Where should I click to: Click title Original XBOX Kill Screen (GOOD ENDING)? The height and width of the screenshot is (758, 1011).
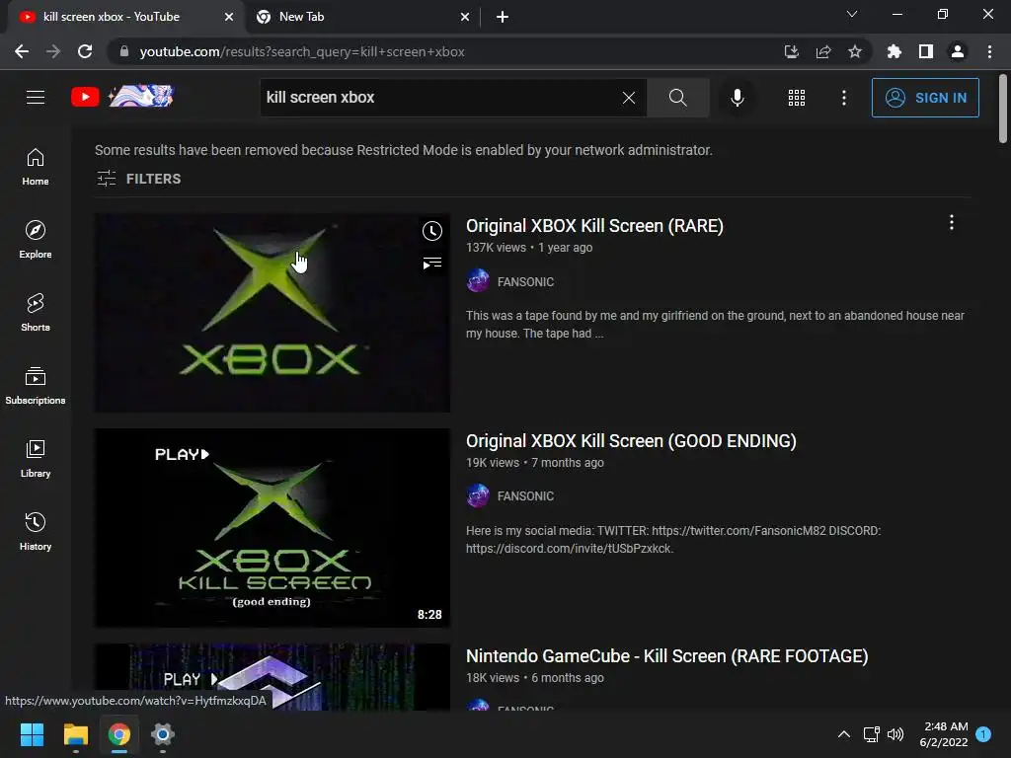coord(631,441)
